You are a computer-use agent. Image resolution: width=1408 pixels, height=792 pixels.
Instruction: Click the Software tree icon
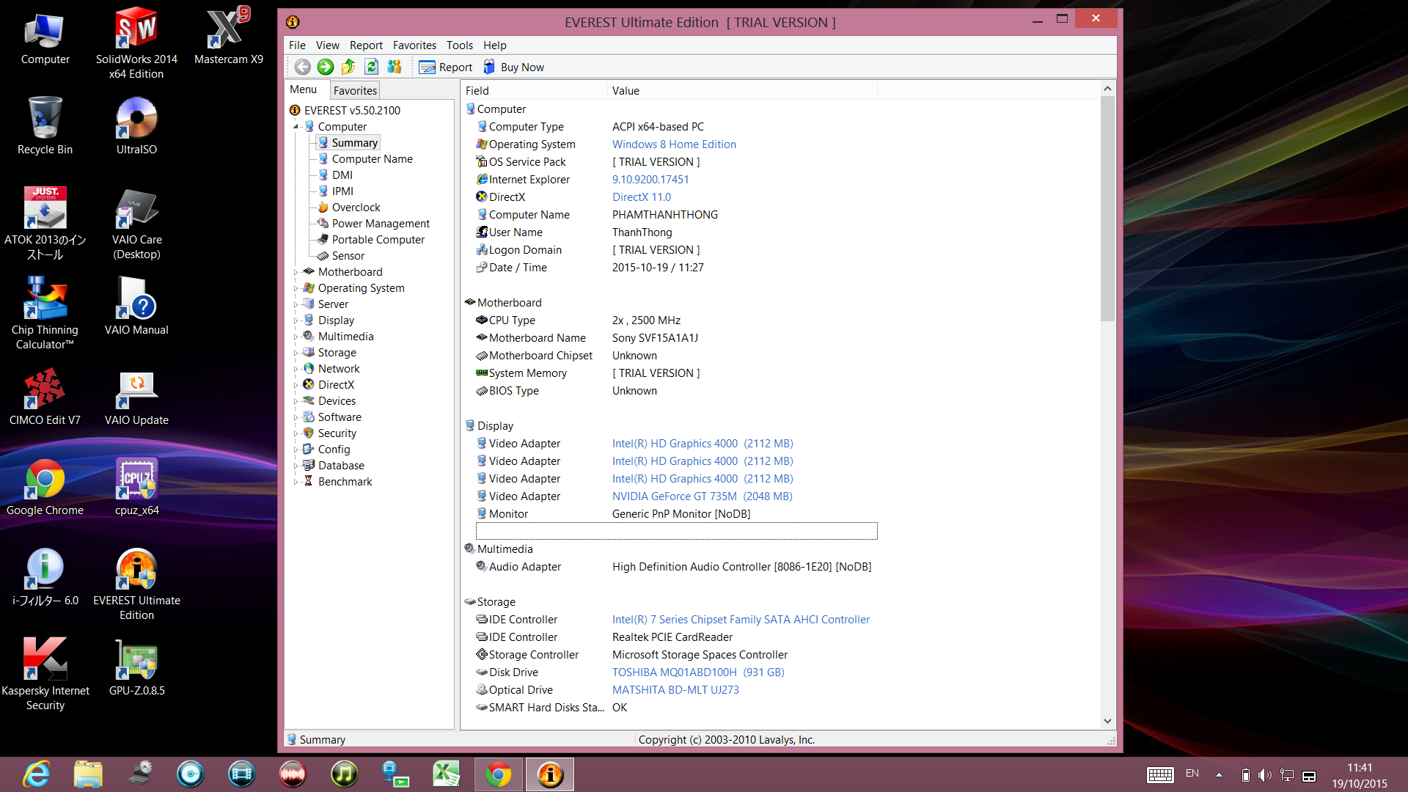[x=309, y=417]
